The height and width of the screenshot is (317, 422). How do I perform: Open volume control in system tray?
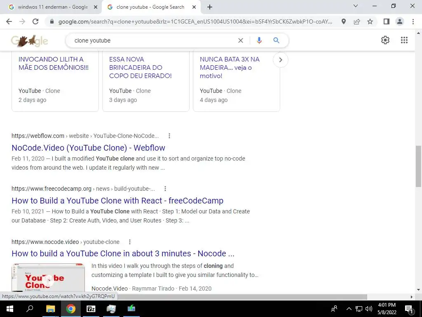point(369,309)
